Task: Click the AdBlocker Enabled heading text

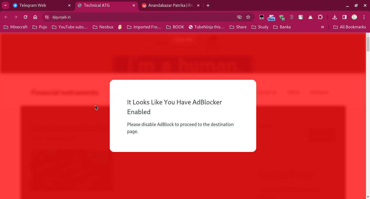Action: tap(174, 107)
